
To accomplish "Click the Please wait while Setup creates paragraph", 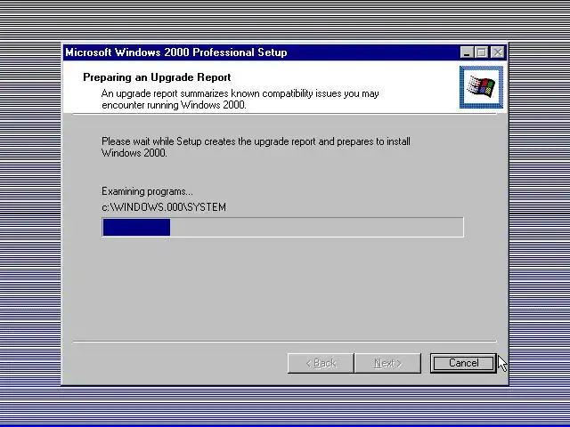I will pos(256,147).
